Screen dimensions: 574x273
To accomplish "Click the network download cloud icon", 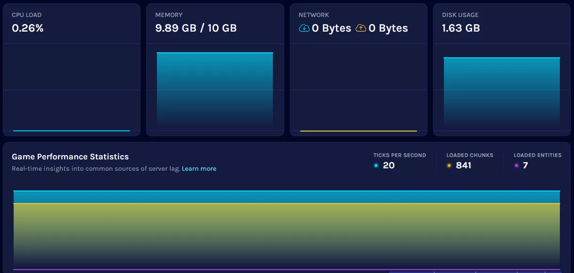I will (x=304, y=28).
